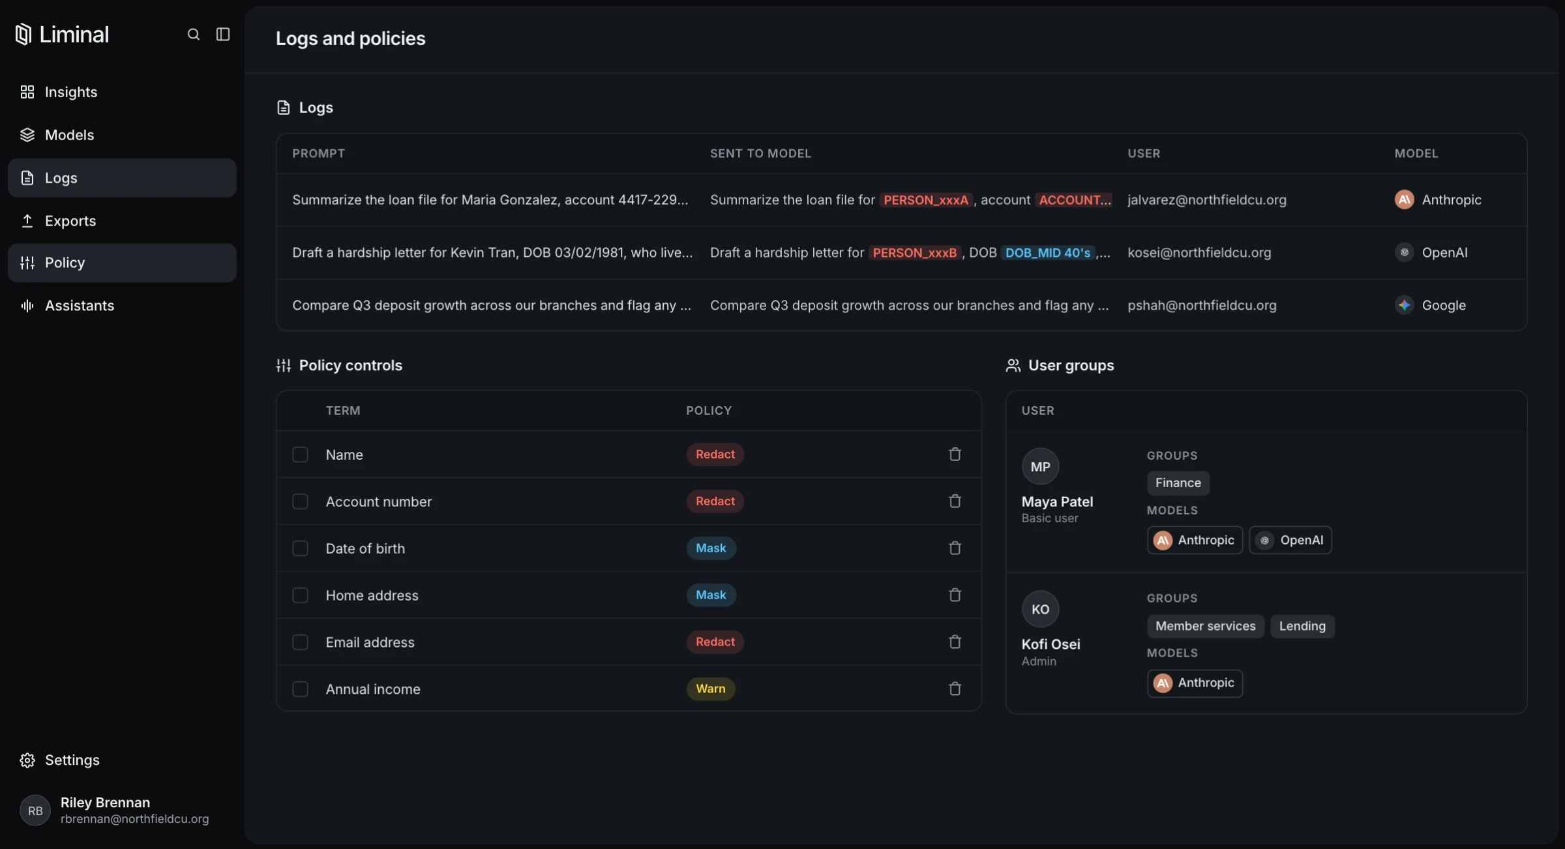Click the KO avatar for Kofi Osei
The width and height of the screenshot is (1565, 849).
[1040, 609]
